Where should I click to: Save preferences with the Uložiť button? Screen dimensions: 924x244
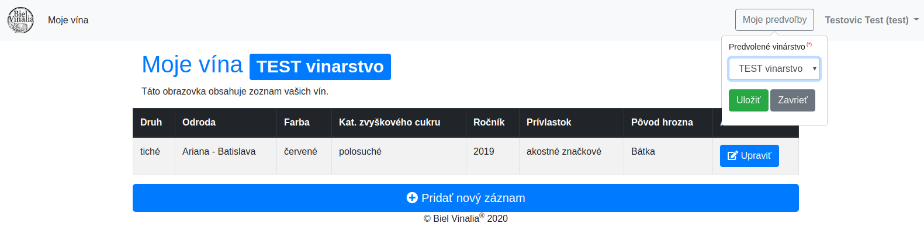pos(748,100)
